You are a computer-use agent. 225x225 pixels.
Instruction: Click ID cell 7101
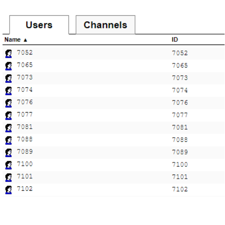pyautogui.click(x=180, y=177)
